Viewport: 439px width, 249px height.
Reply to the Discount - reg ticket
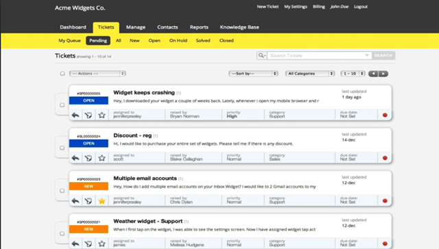click(75, 158)
